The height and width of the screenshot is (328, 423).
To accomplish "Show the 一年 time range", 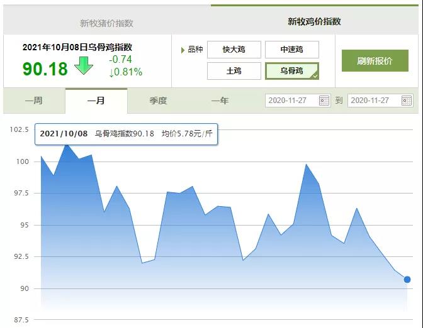I will click(x=220, y=101).
